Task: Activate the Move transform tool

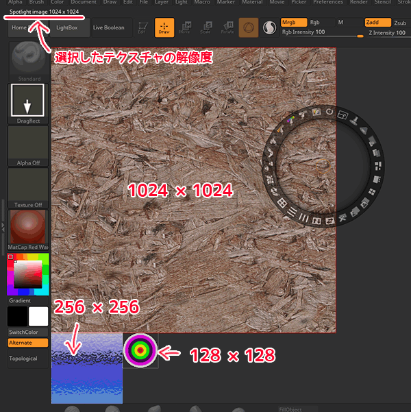Action: click(x=185, y=27)
